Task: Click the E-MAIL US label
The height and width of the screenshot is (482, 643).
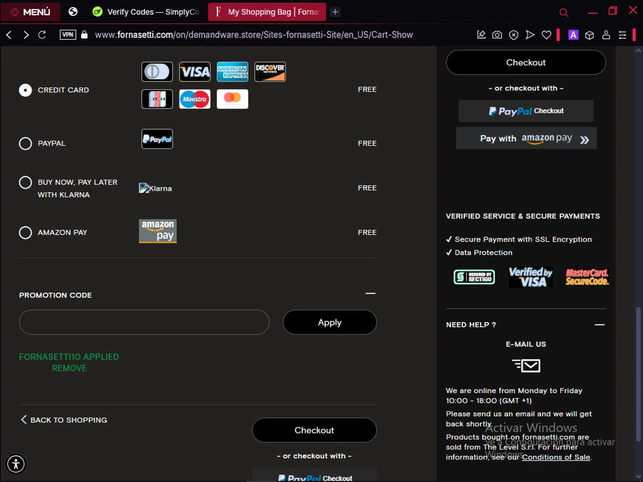Action: point(526,344)
